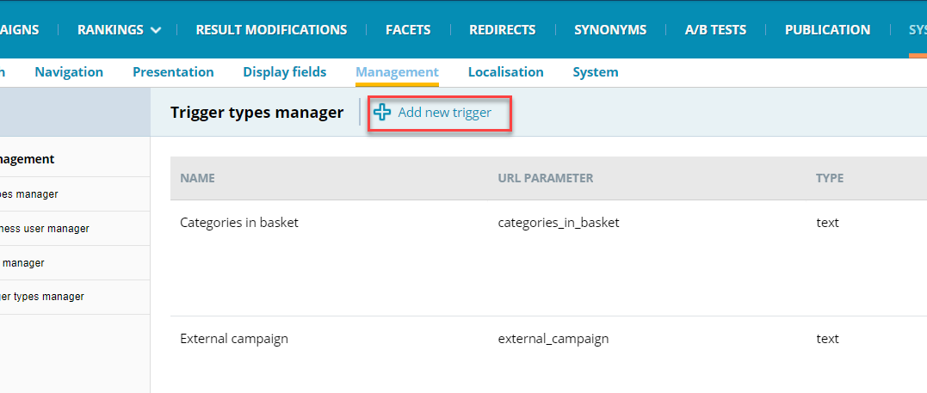Open the Publication section
This screenshot has width=927, height=393.
tap(828, 29)
